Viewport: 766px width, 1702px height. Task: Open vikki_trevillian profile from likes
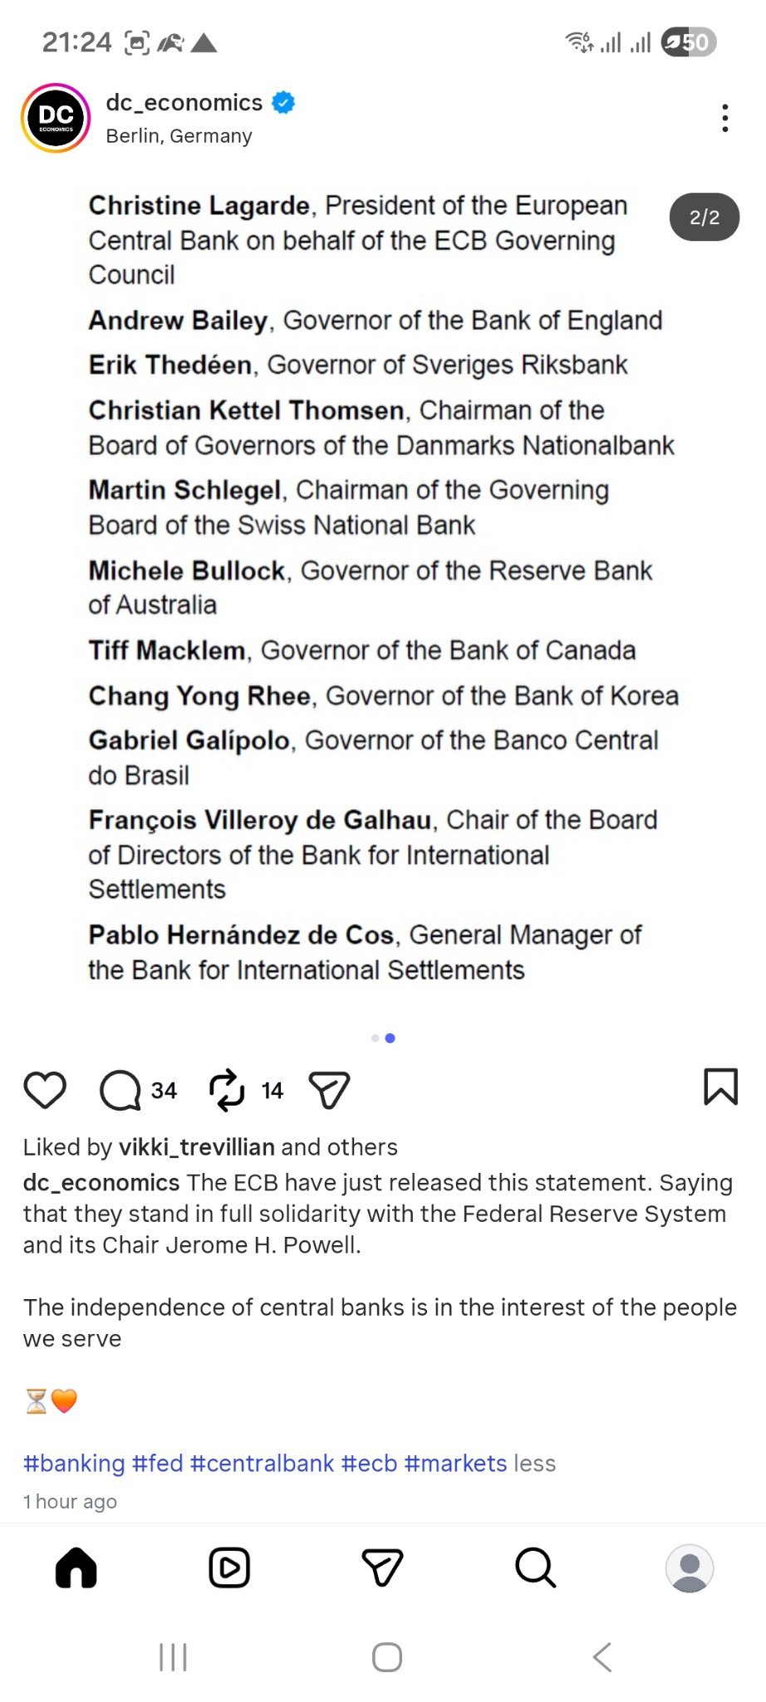point(197,1147)
